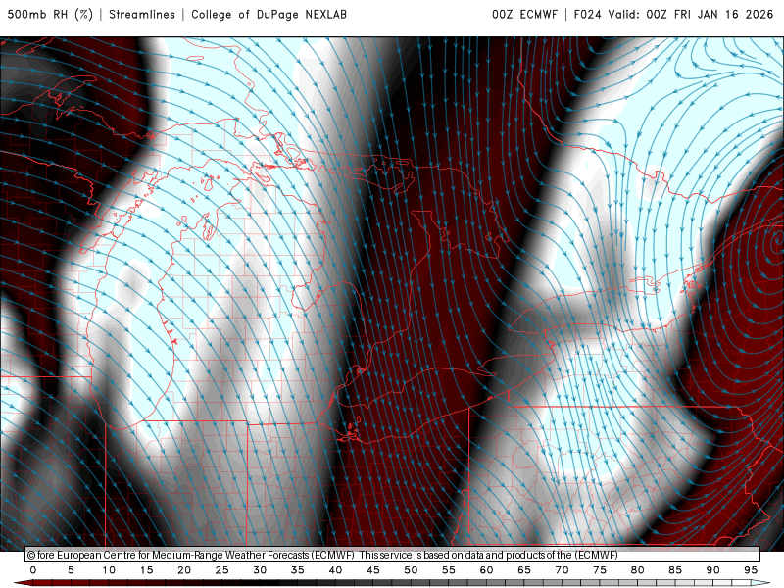The width and height of the screenshot is (784, 588).
Task: Click the '0' colorbar scale label
Action: coord(33,570)
